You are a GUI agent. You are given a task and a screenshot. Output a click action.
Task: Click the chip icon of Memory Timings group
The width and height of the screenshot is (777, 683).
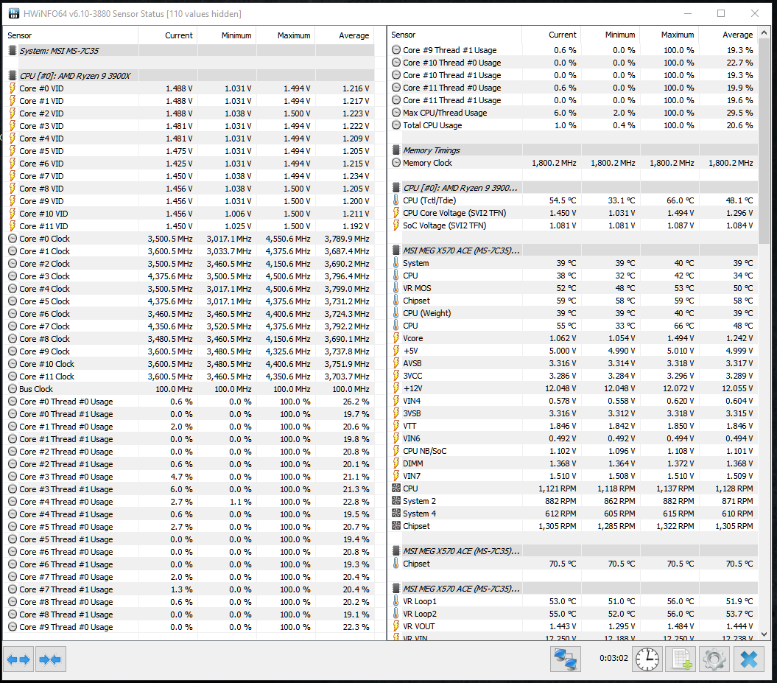(x=396, y=150)
